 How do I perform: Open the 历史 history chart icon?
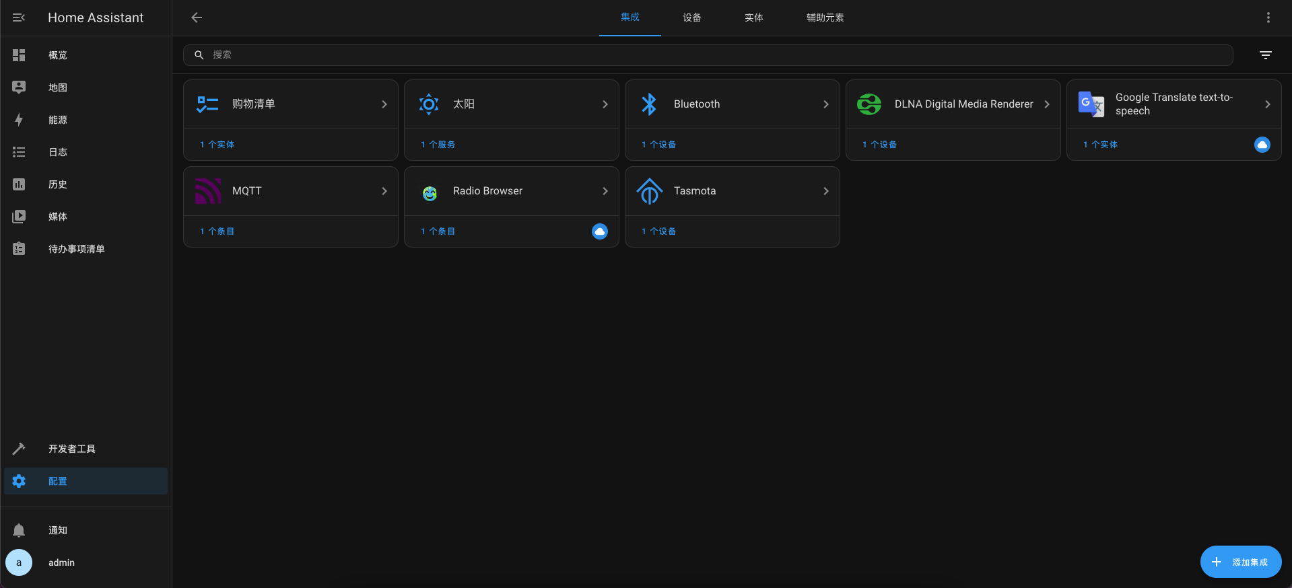click(x=19, y=184)
